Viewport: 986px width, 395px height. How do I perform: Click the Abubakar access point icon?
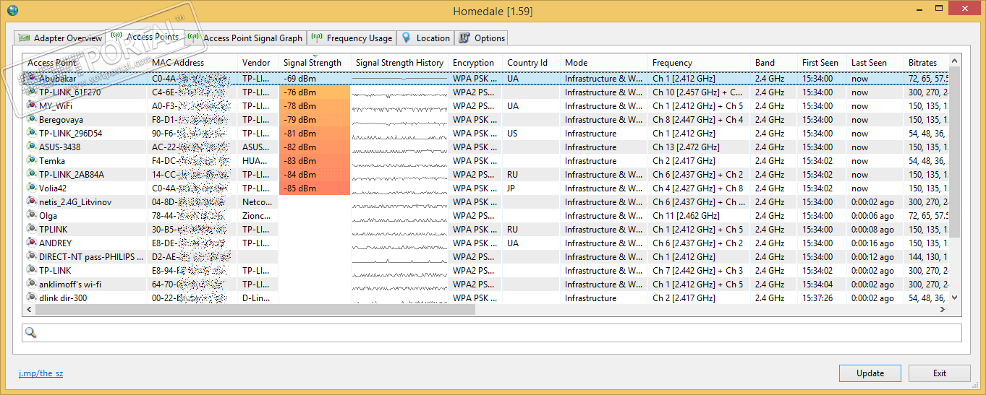[32, 78]
